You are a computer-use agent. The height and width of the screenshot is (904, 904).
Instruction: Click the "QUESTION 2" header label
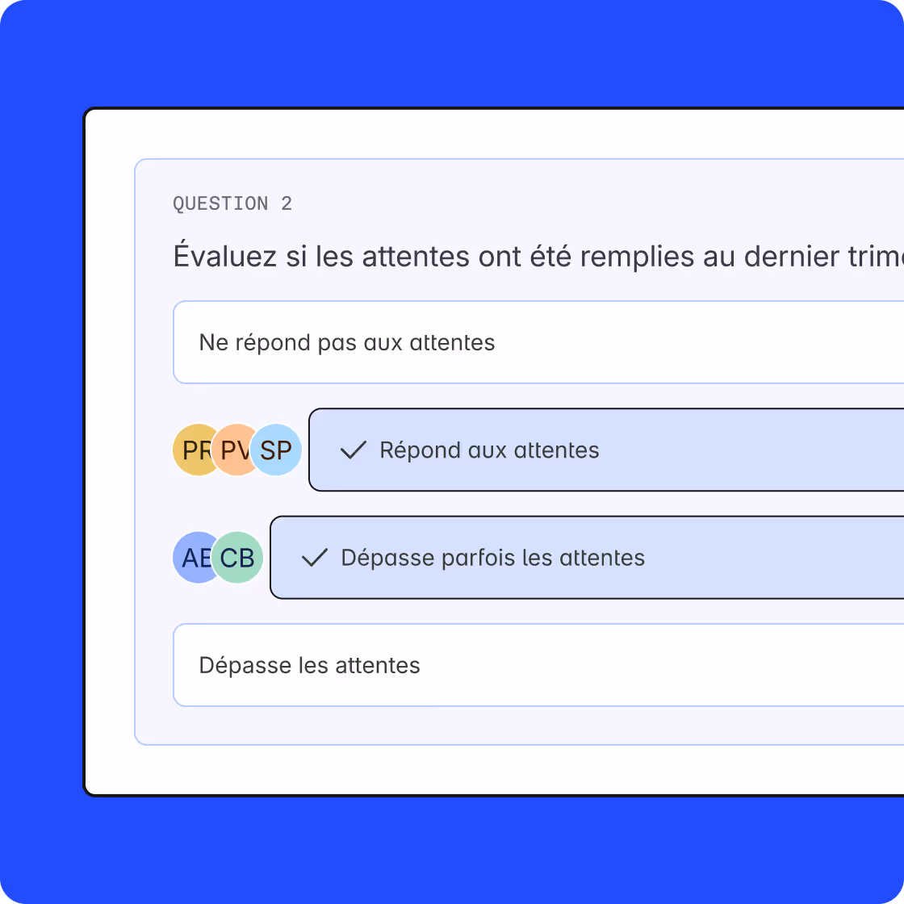click(232, 203)
